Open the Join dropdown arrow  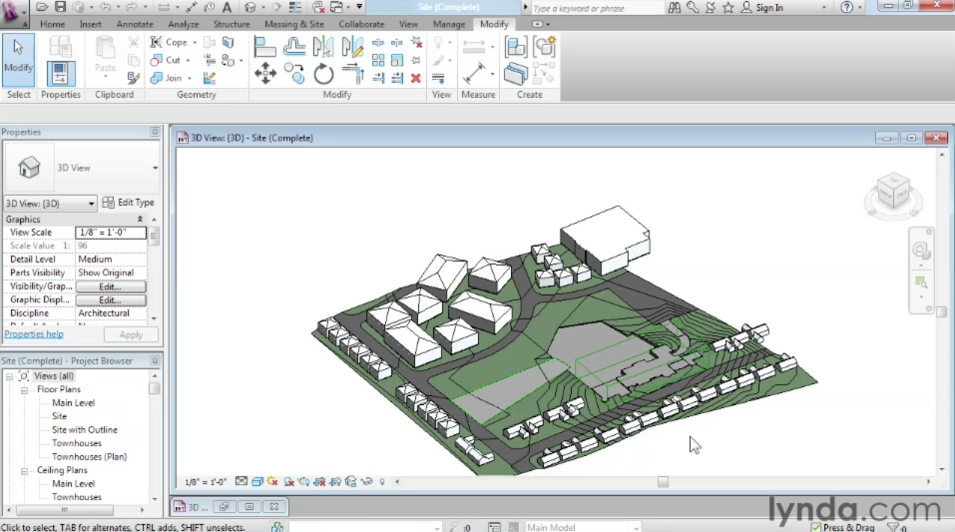coord(190,78)
